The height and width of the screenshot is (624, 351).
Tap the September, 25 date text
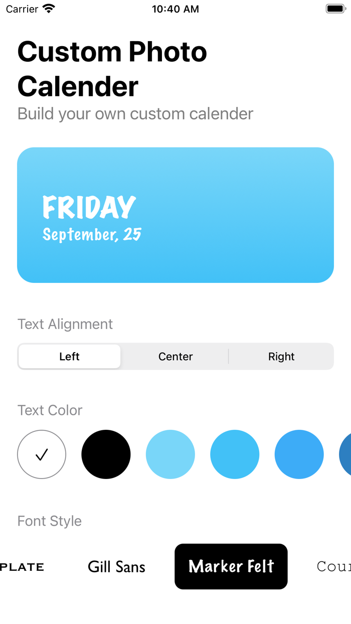(91, 233)
